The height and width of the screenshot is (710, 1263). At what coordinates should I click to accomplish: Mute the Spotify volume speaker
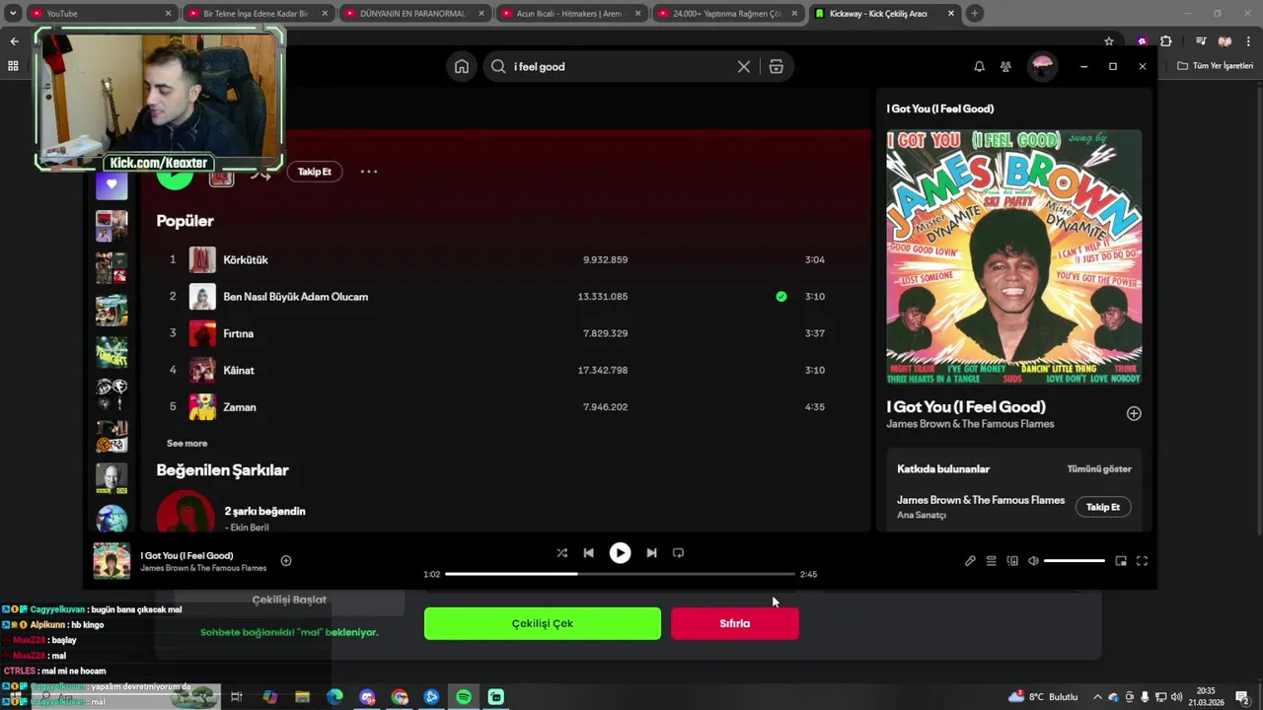pos(1033,561)
